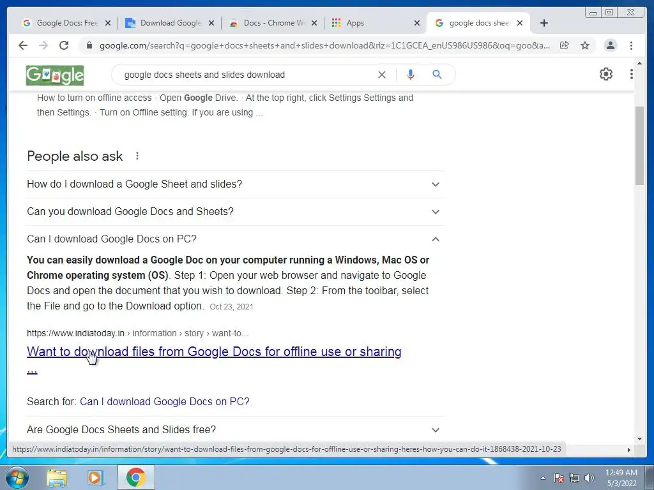Click the status bar right arrow
This screenshot has width=654, height=490.
click(629, 450)
